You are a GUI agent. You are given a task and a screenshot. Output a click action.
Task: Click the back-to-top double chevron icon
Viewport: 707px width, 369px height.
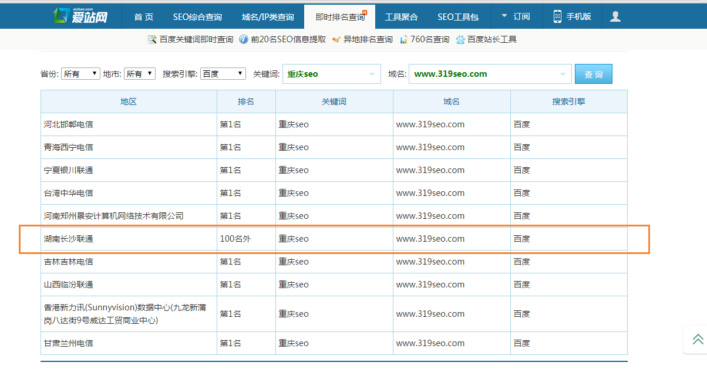698,339
